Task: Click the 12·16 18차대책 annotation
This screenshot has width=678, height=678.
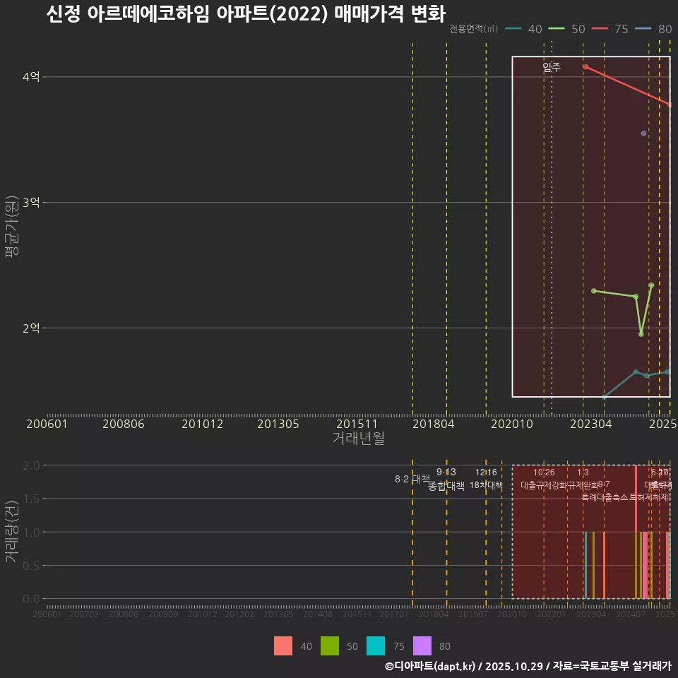Action: pos(487,479)
